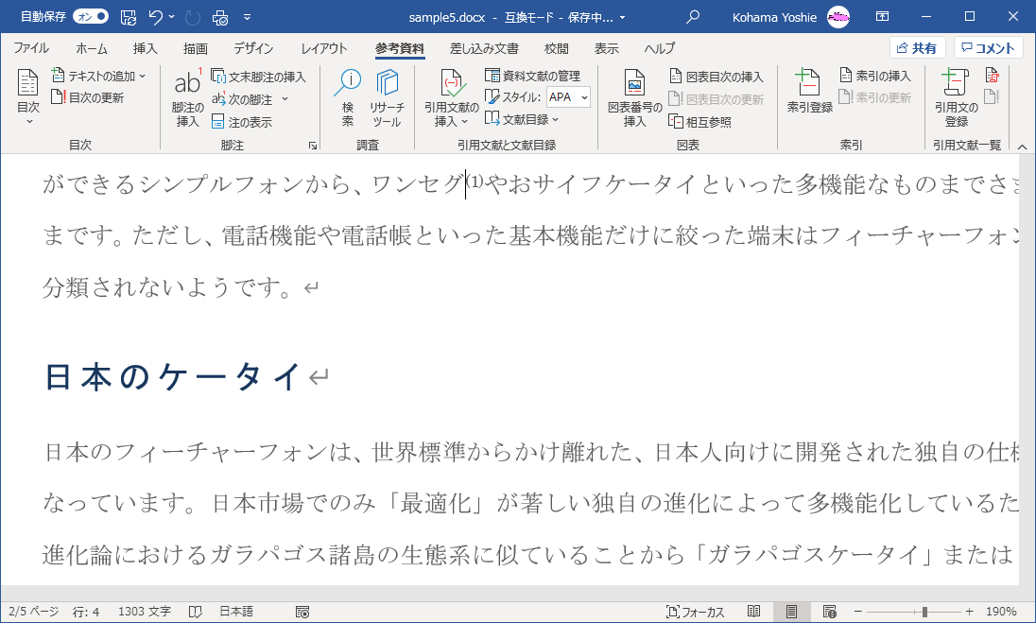Open the 次の脚注 dropdown arrow
This screenshot has height=623, width=1036.
coord(285,99)
